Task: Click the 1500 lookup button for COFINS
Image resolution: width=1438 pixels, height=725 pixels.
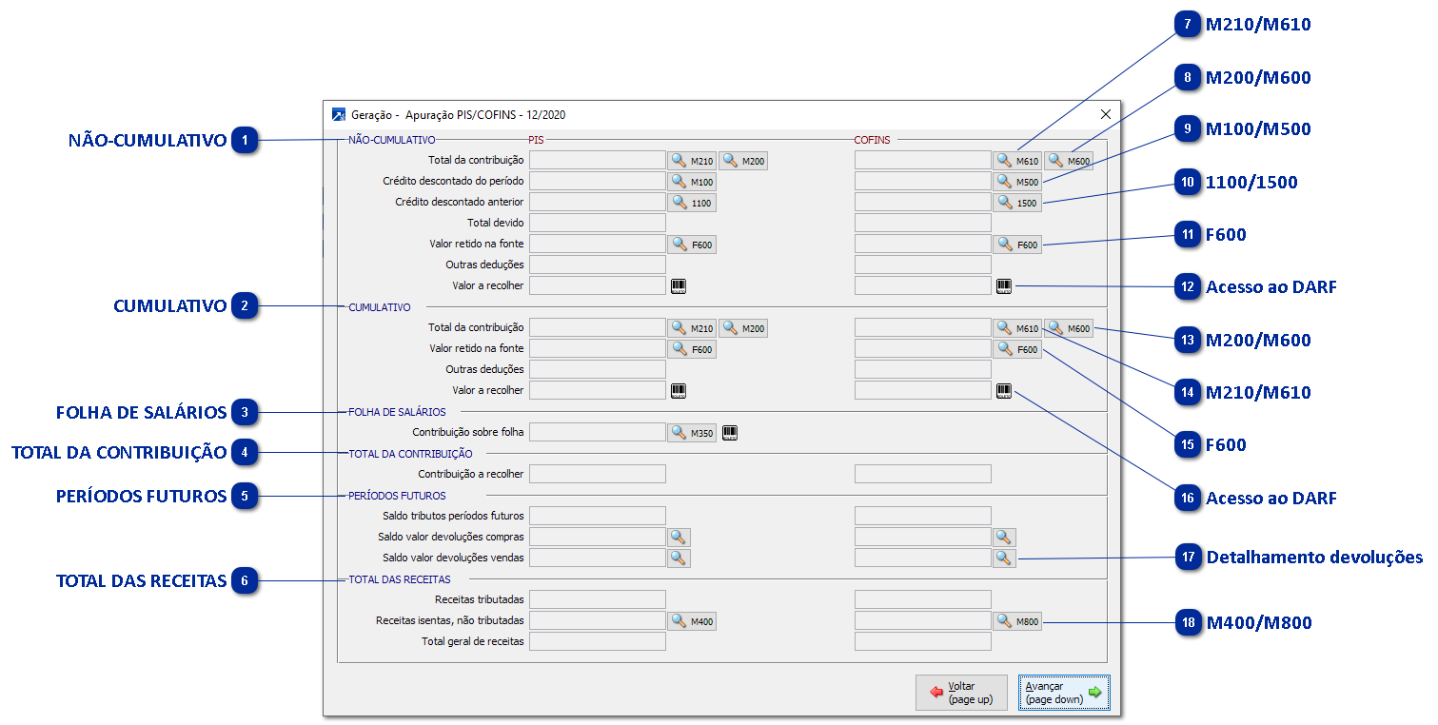Action: 1017,203
